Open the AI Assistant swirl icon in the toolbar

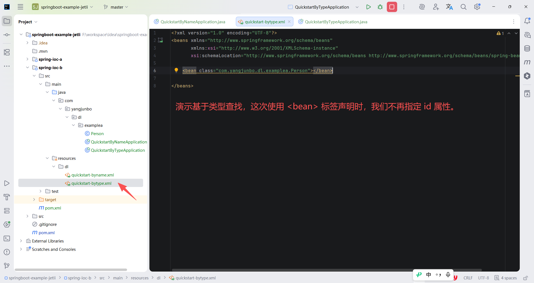(x=422, y=7)
